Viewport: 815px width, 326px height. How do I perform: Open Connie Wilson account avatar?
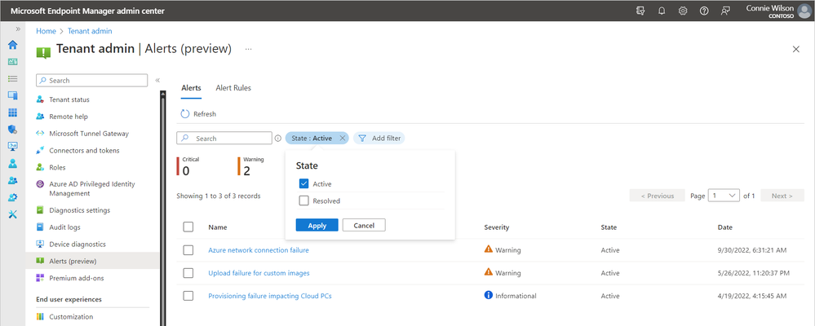[804, 11]
